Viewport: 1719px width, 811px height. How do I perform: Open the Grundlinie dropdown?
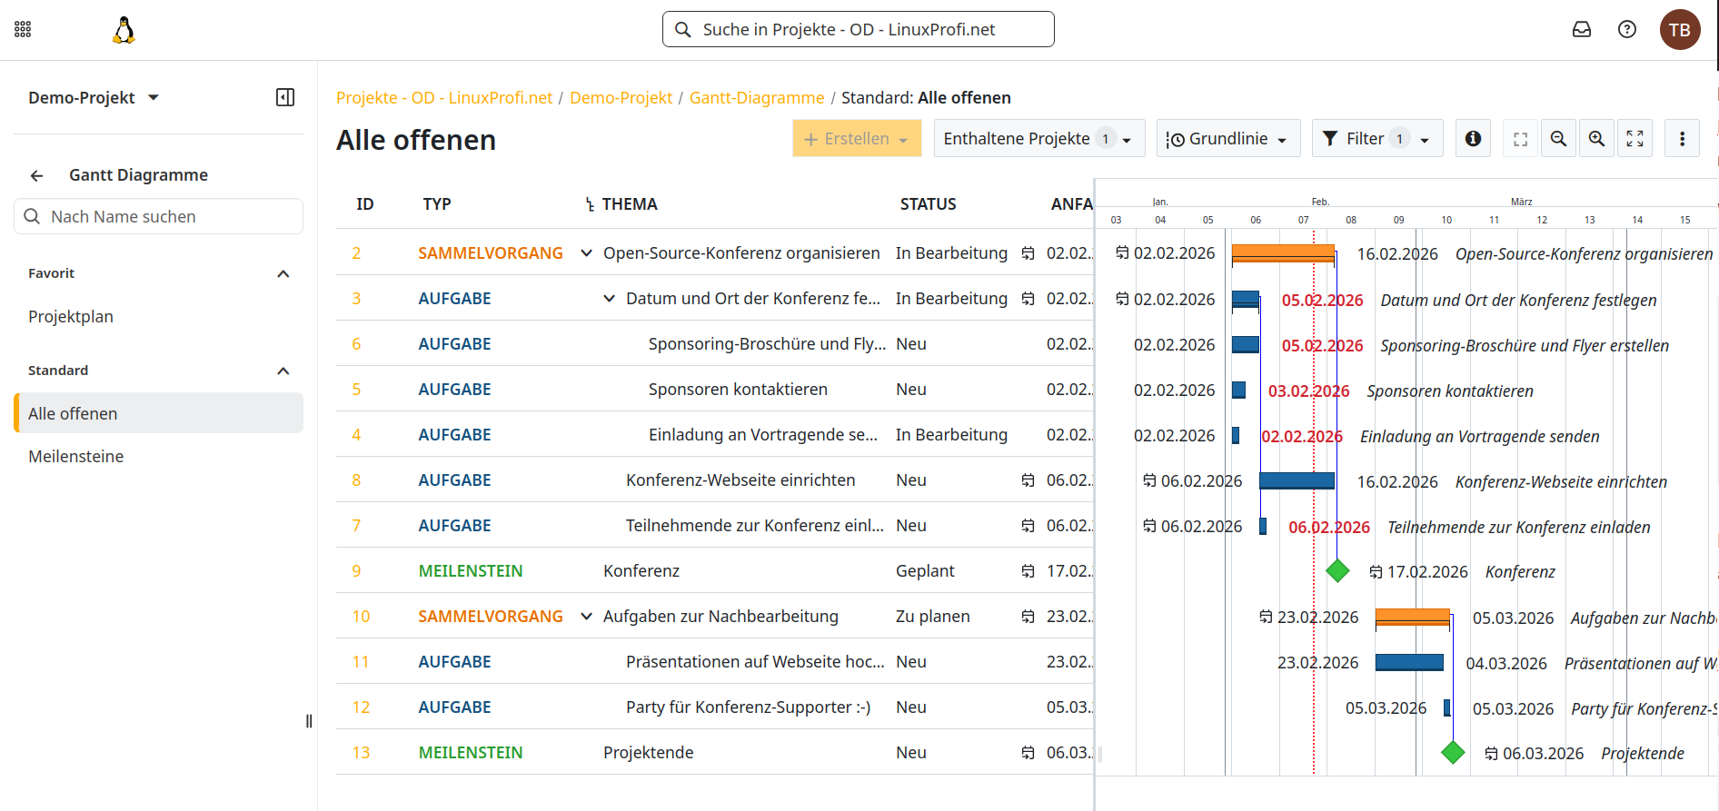(x=1227, y=139)
